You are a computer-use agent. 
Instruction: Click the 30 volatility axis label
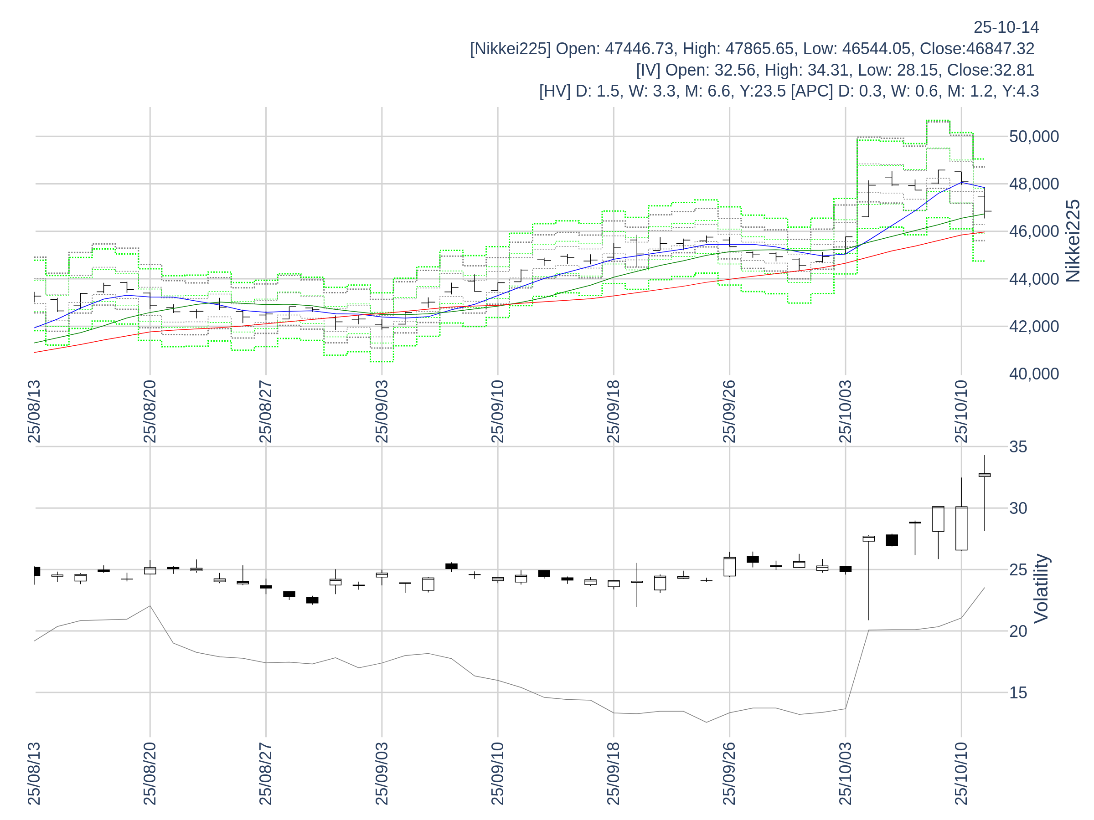tap(1018, 508)
